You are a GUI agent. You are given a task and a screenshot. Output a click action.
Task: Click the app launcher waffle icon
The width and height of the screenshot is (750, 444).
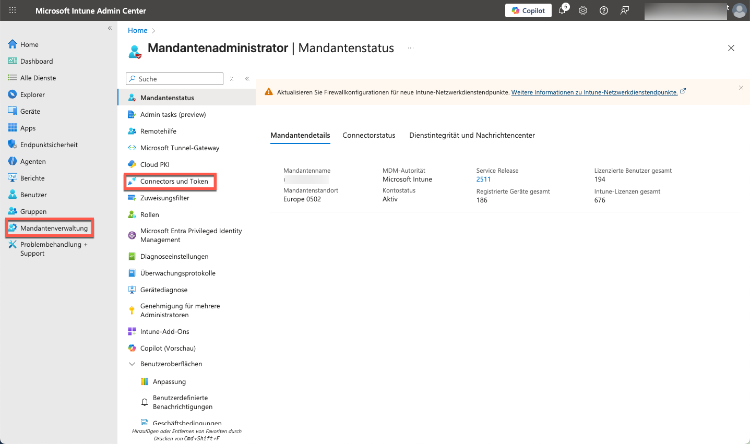13,10
